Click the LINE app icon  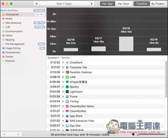[x=67, y=77]
